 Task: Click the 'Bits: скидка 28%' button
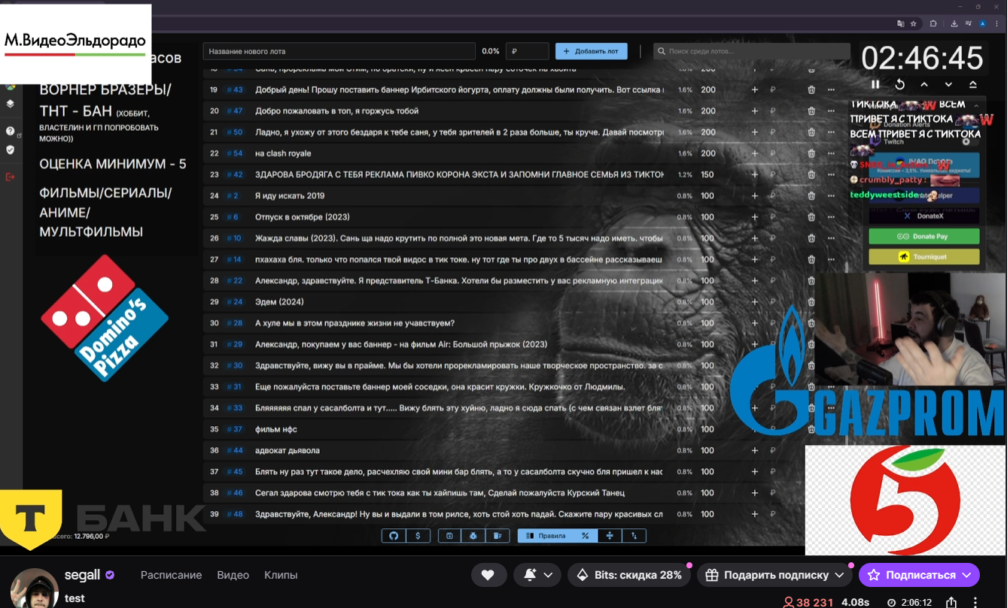(x=630, y=575)
